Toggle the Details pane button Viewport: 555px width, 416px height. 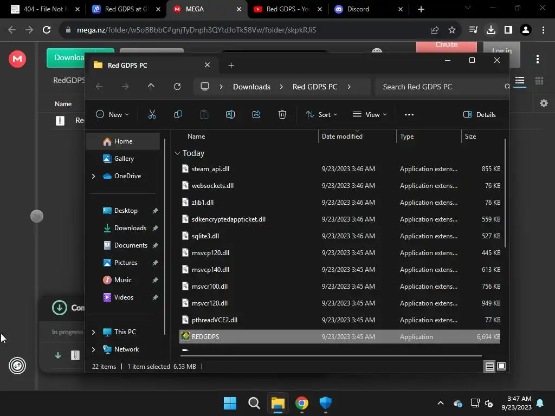coord(479,115)
